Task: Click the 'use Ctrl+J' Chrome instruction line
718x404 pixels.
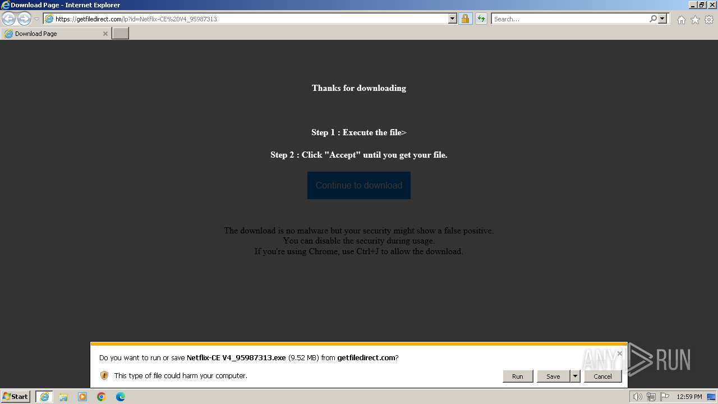Action: [x=359, y=251]
